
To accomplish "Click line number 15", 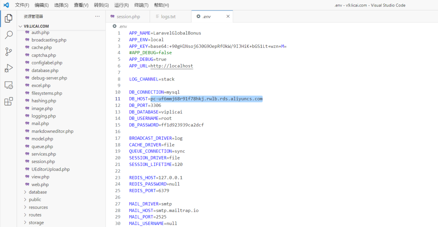I will [118, 125].
